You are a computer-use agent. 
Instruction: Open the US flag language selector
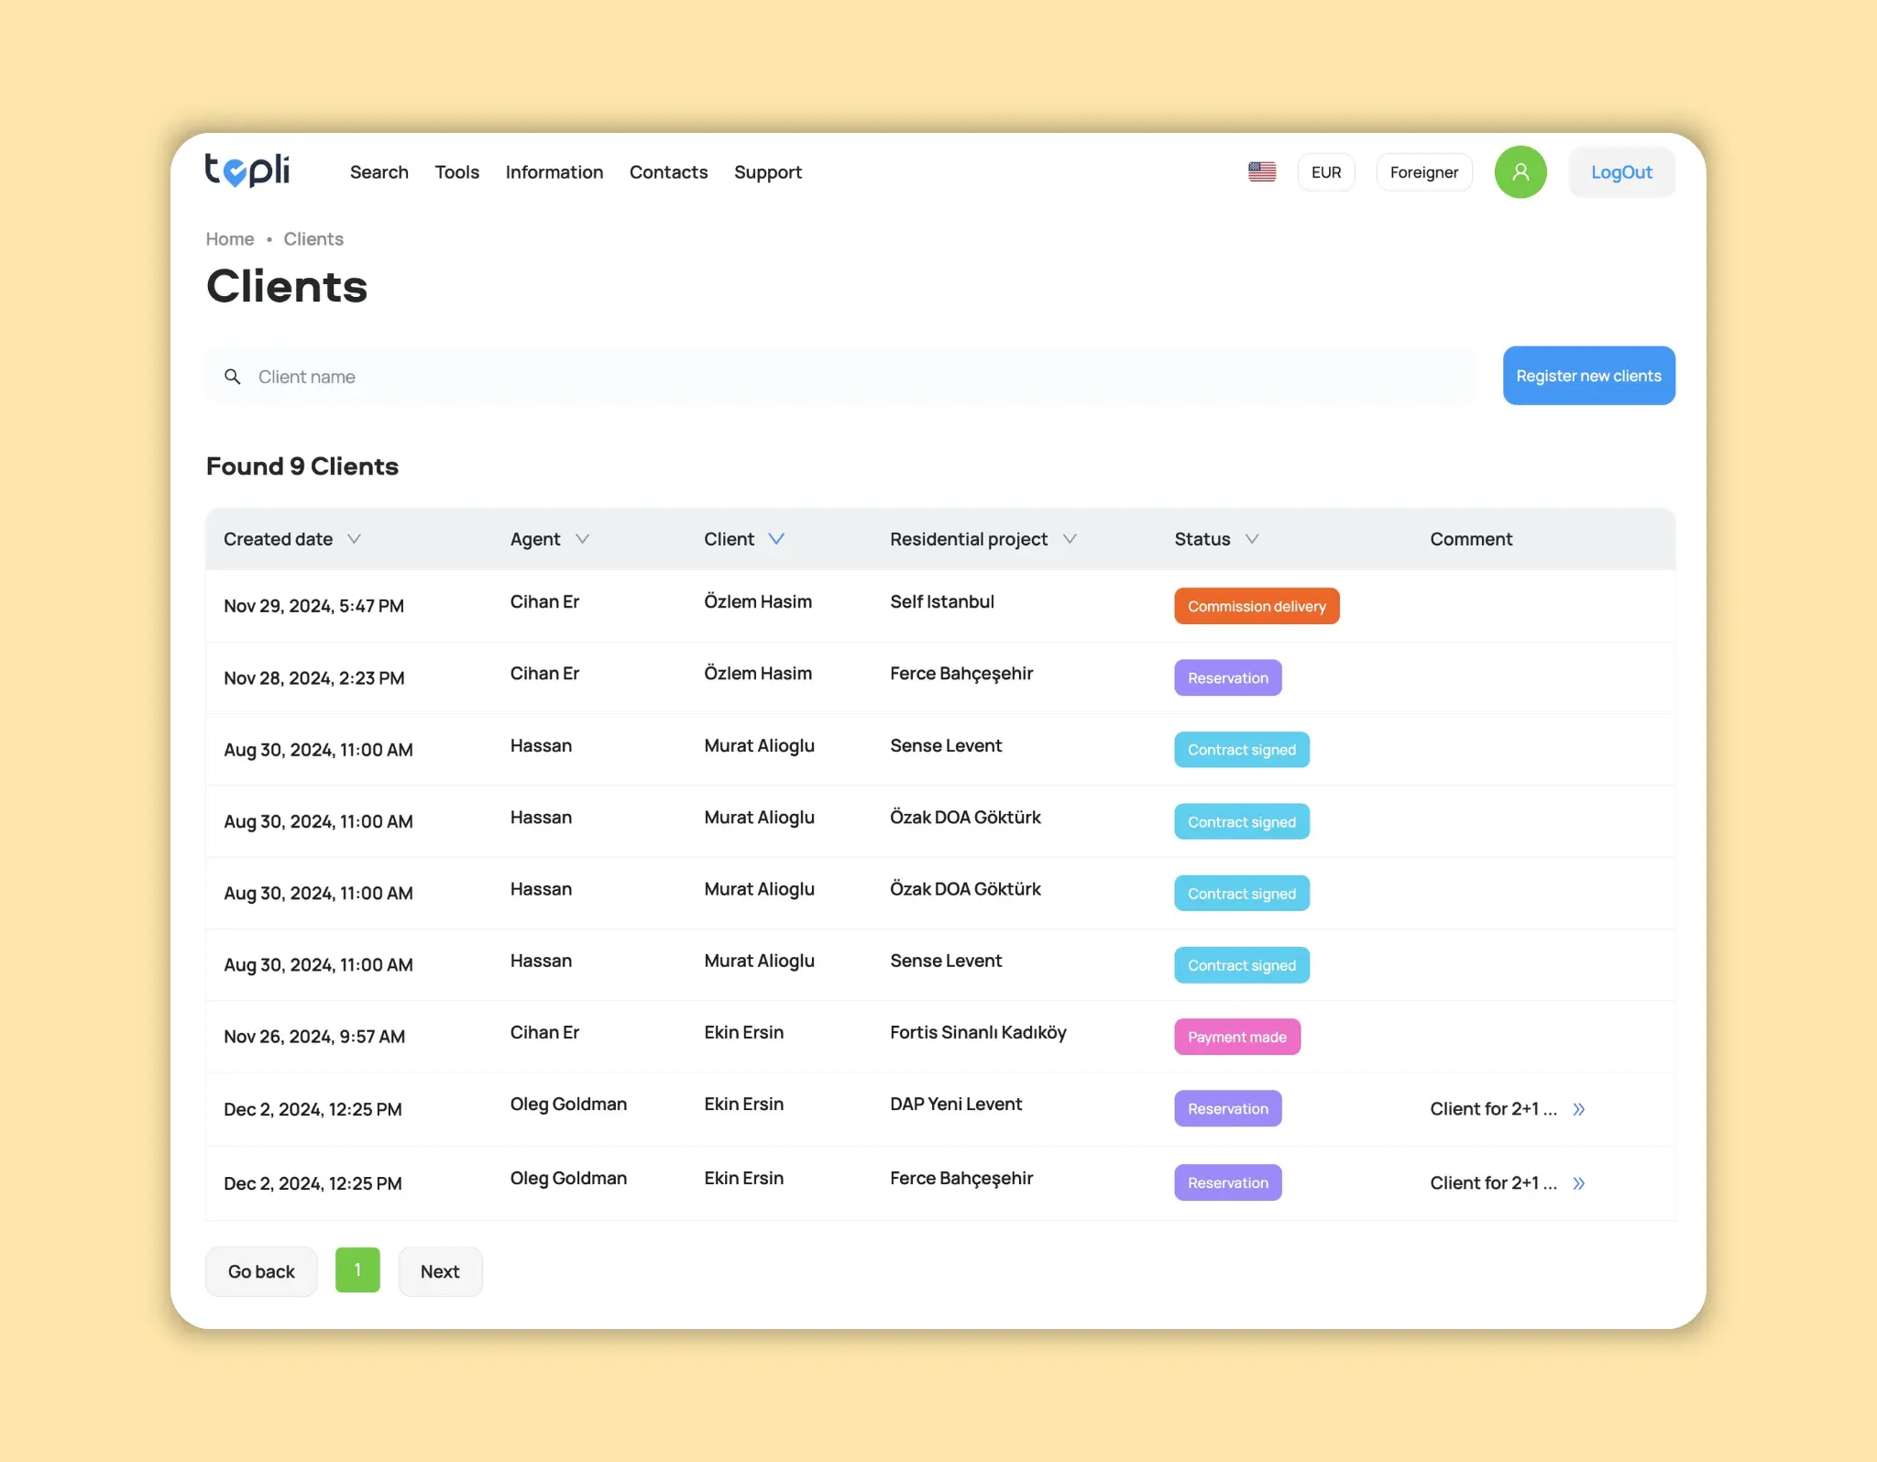point(1261,171)
